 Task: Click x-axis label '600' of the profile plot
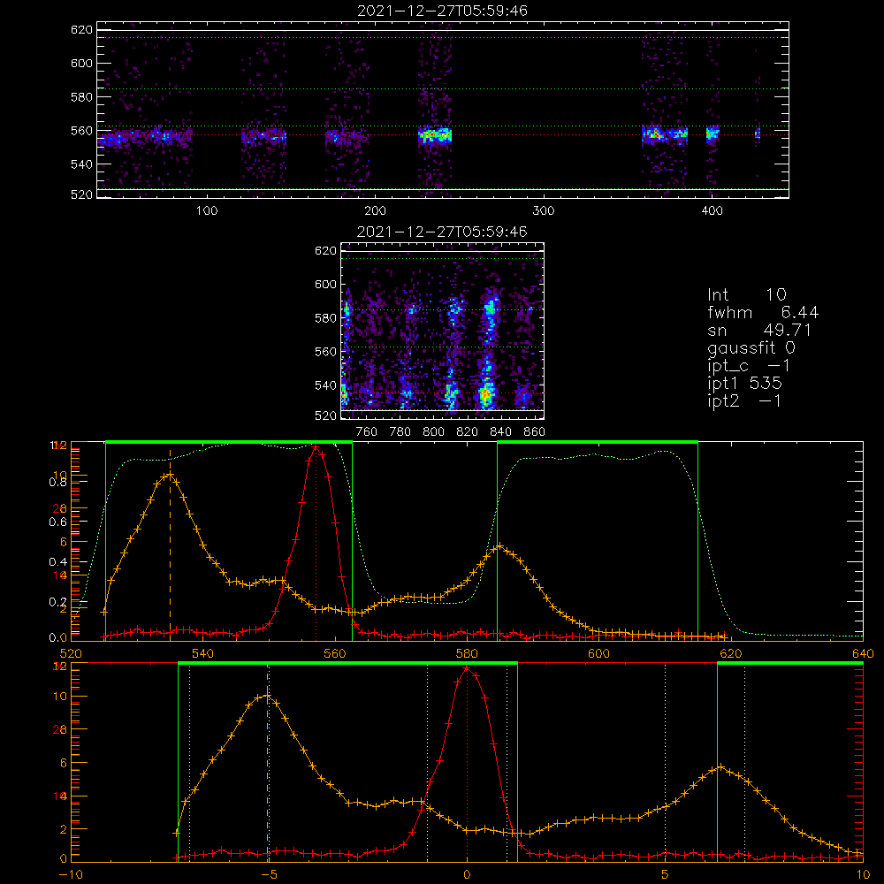pyautogui.click(x=598, y=653)
